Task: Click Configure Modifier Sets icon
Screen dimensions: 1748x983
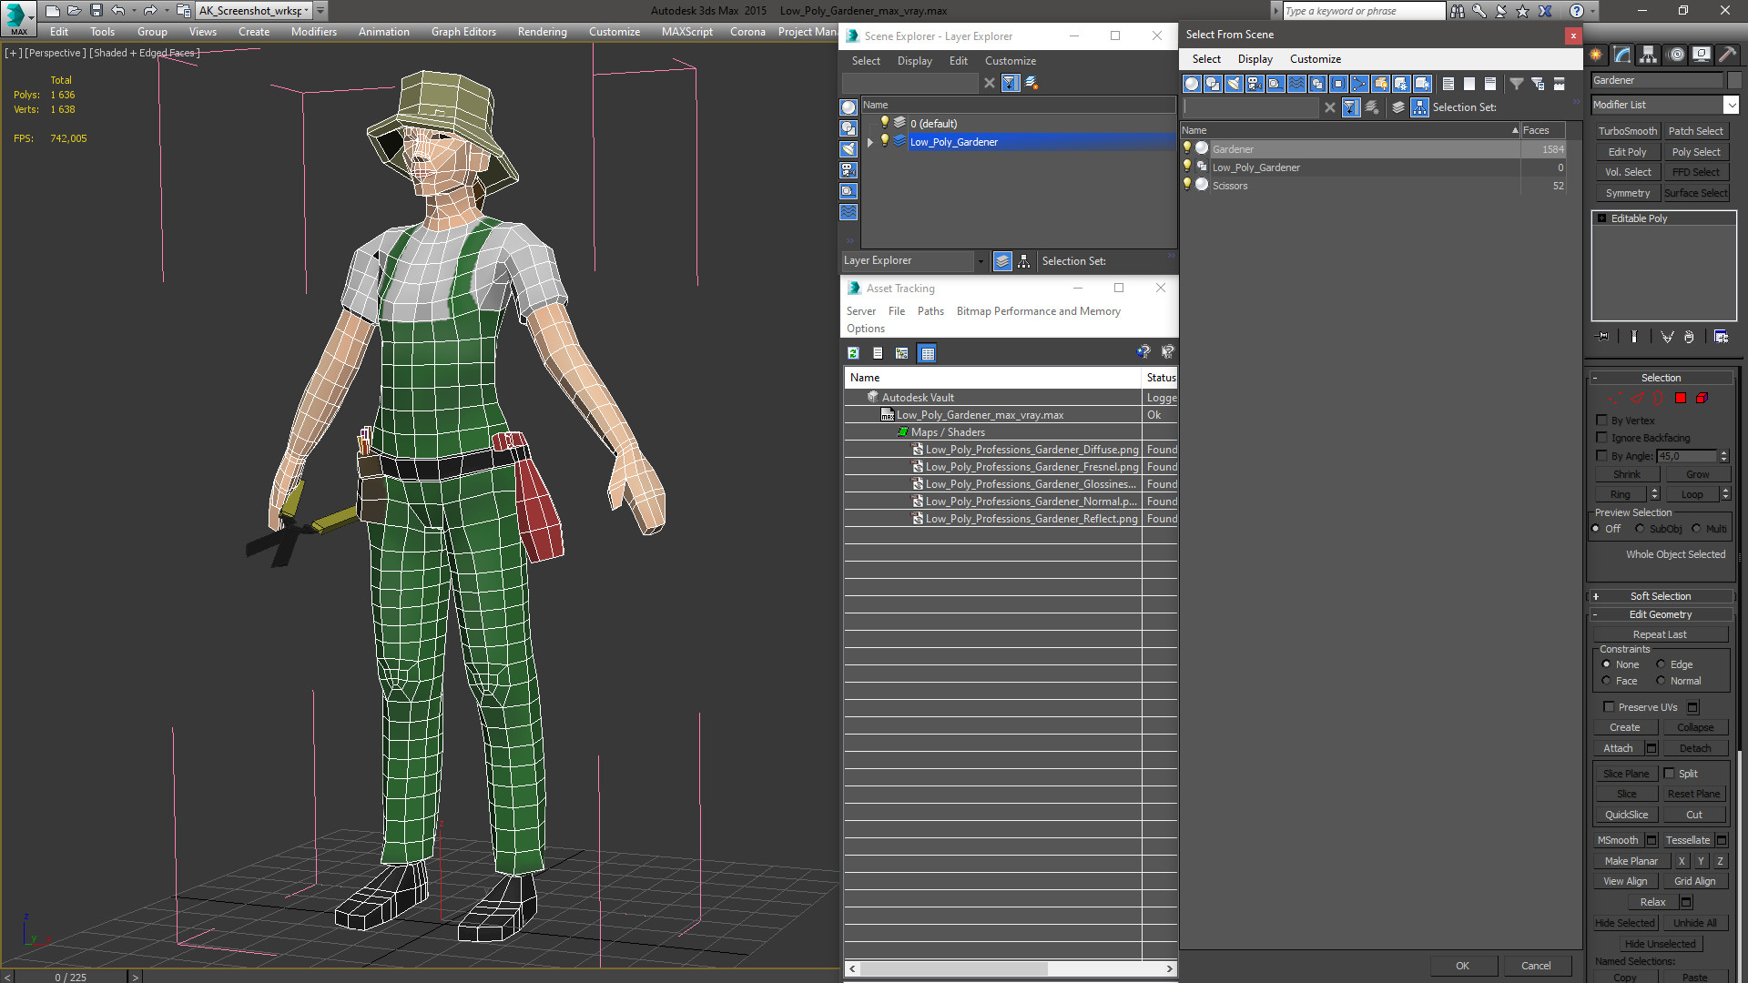Action: 1721,337
